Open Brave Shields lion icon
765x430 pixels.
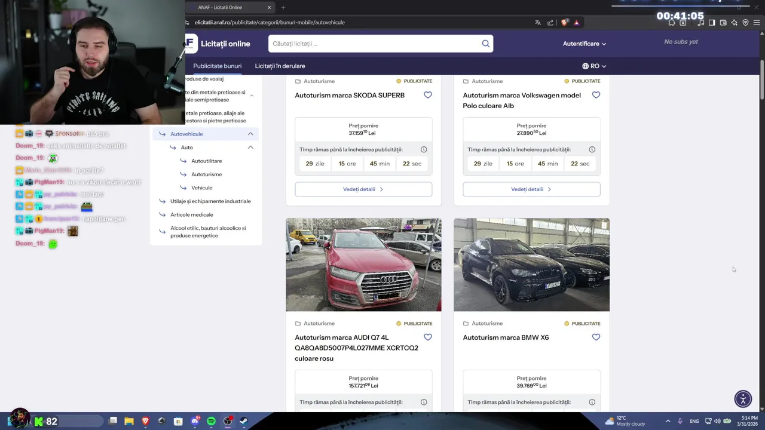564,23
